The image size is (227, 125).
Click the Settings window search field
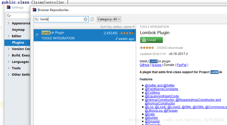coord(18,16)
